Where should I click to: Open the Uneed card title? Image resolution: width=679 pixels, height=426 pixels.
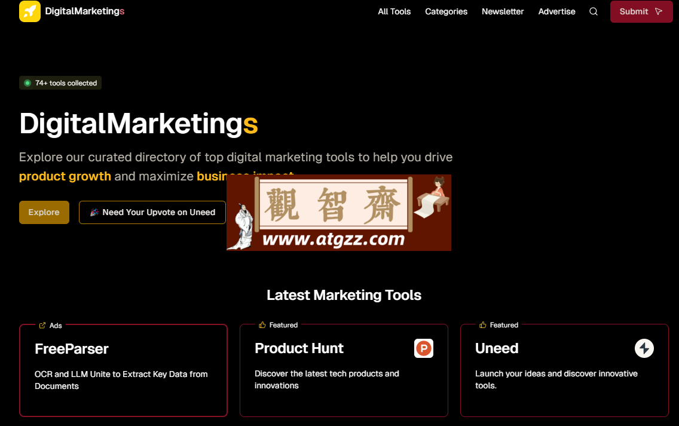pos(497,348)
